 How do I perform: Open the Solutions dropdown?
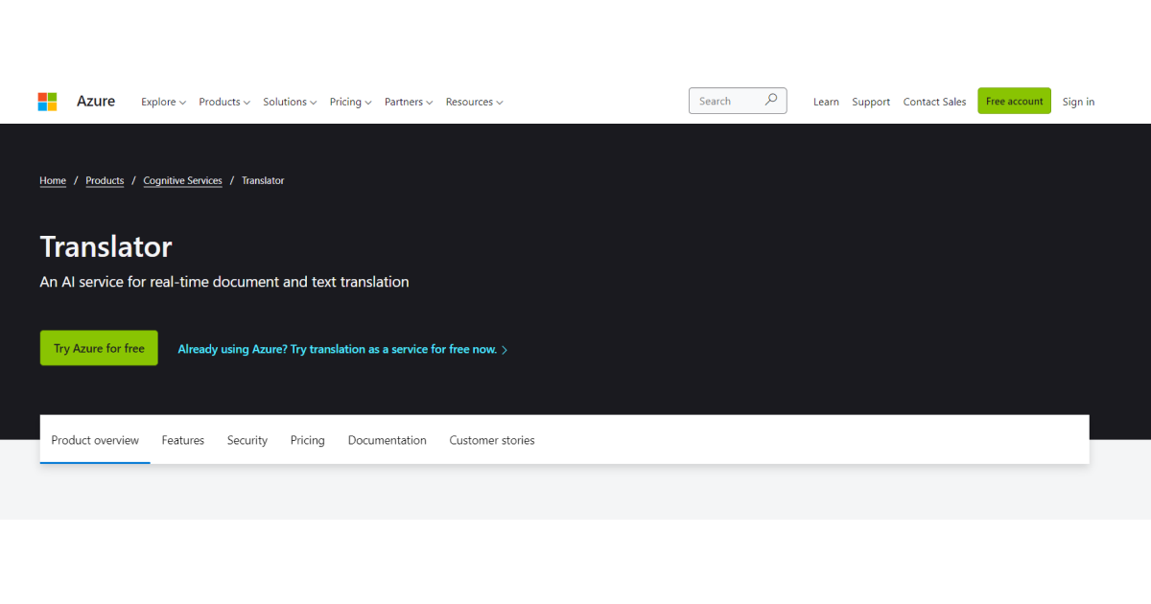(289, 102)
